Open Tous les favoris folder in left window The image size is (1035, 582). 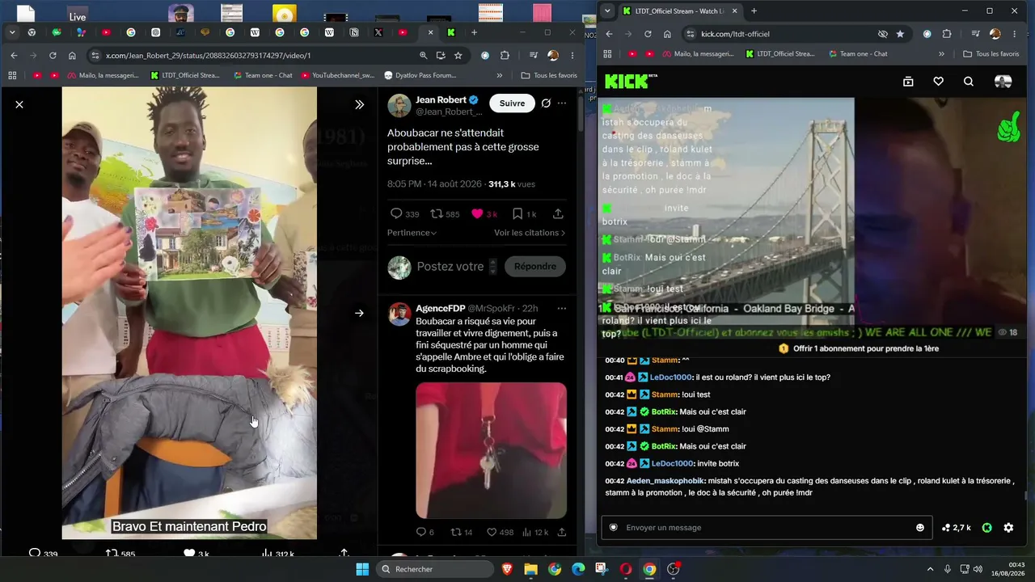pyautogui.click(x=549, y=75)
